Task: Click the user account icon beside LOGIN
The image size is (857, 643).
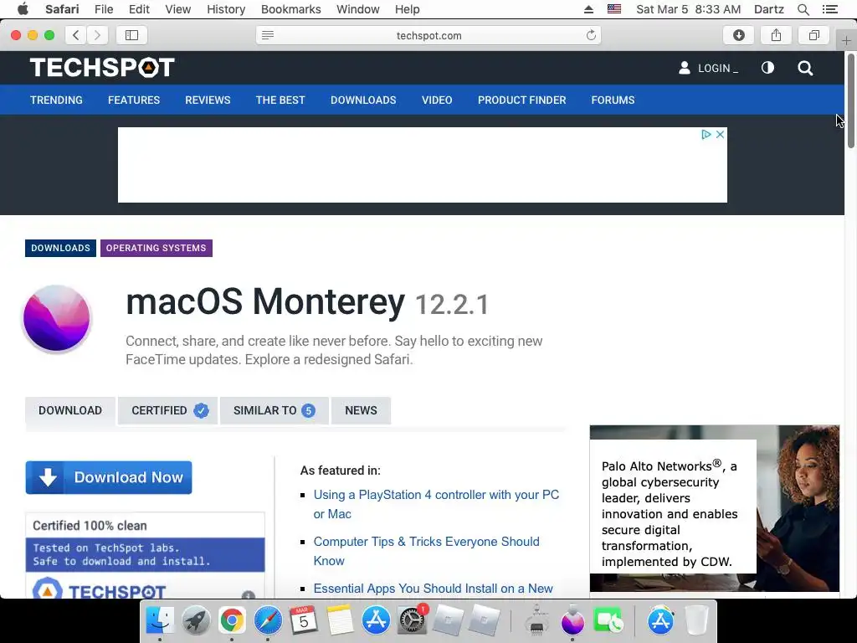Action: tap(685, 68)
